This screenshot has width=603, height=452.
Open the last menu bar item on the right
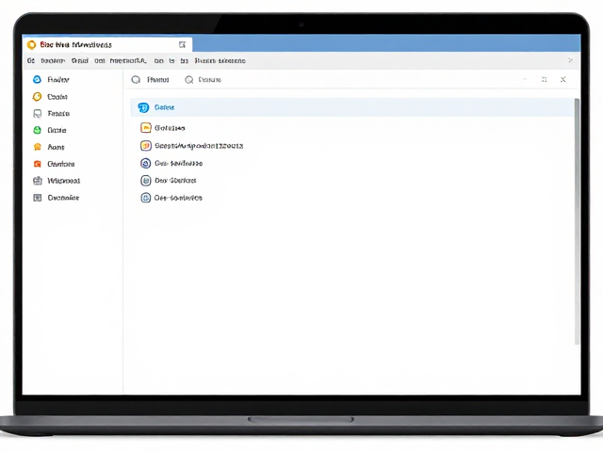220,60
